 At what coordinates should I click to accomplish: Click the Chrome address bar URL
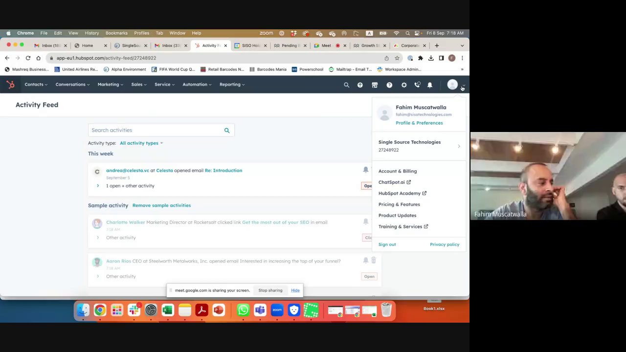click(106, 58)
